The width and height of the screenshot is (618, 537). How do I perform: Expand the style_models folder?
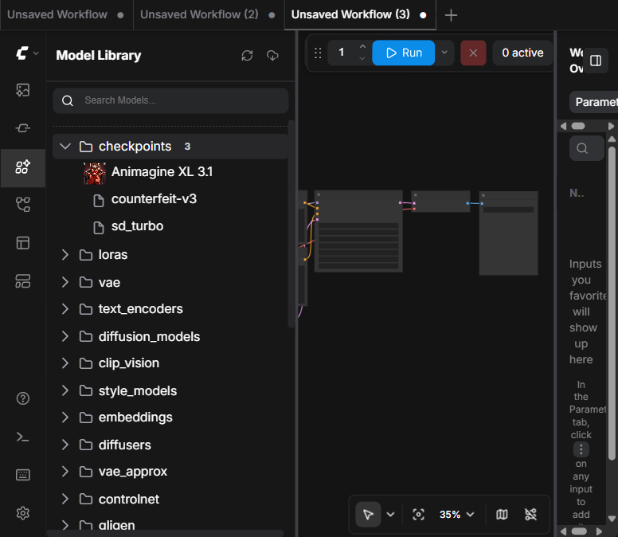(65, 390)
